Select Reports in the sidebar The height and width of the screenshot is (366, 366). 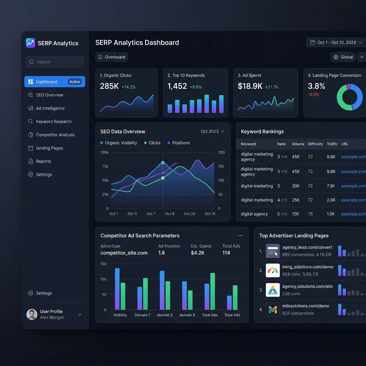pos(43,161)
